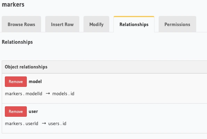The image size is (207, 139).
Task: Click the arrow icon after markers . userId
Action: [44, 123]
